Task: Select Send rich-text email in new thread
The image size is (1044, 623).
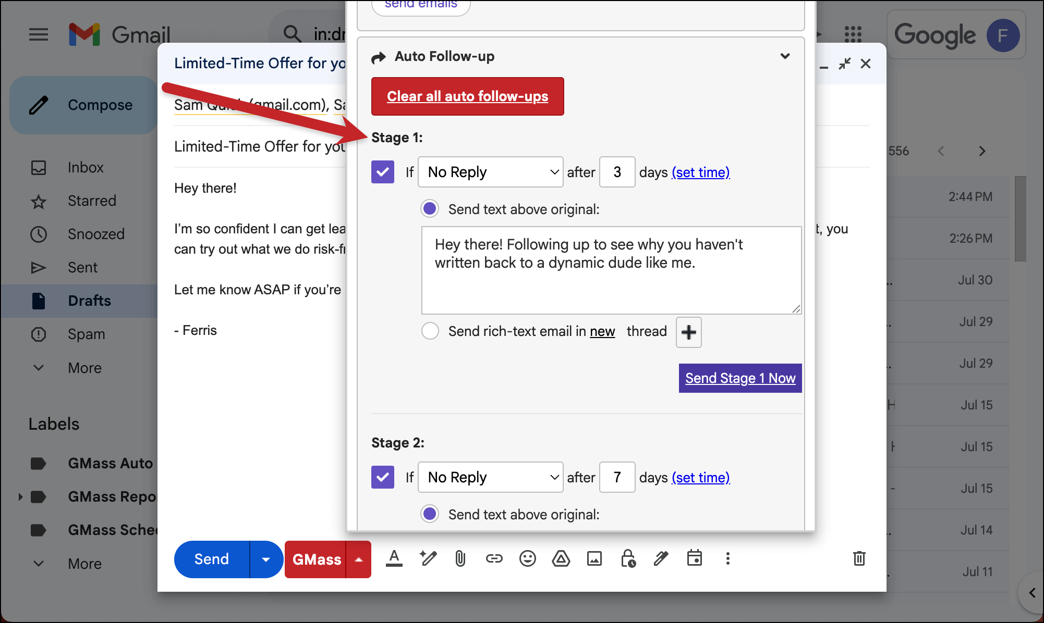Action: click(430, 331)
